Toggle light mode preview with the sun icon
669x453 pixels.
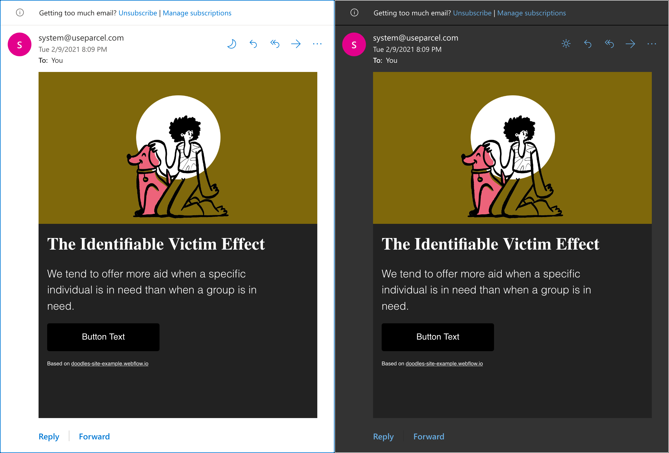pyautogui.click(x=566, y=44)
